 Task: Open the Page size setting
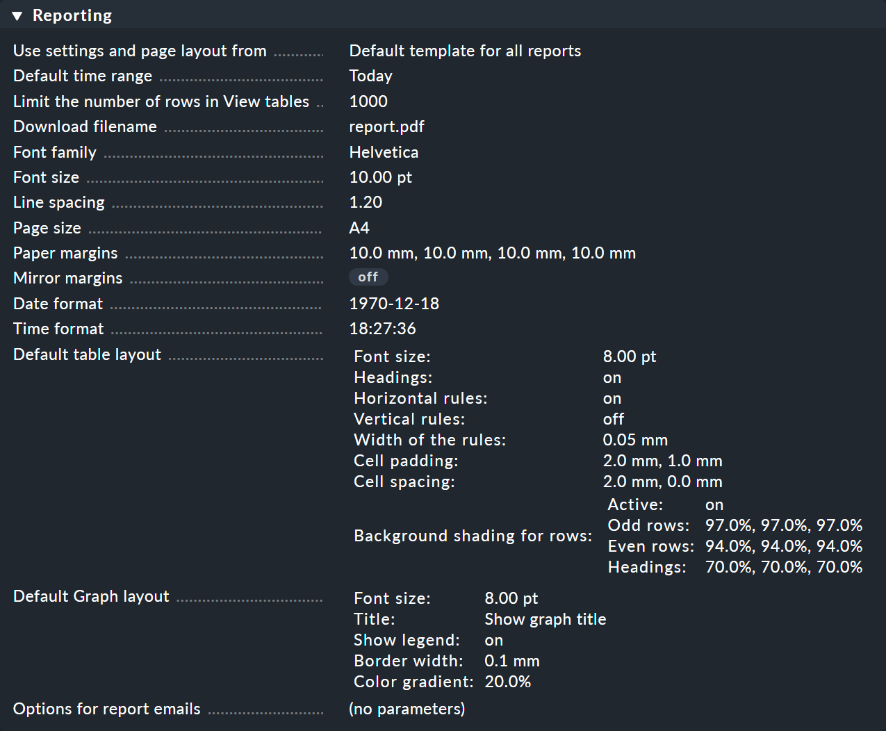(x=47, y=227)
